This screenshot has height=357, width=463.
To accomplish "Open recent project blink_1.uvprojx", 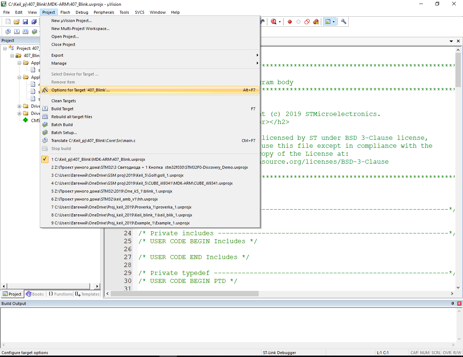I will coord(150,191).
